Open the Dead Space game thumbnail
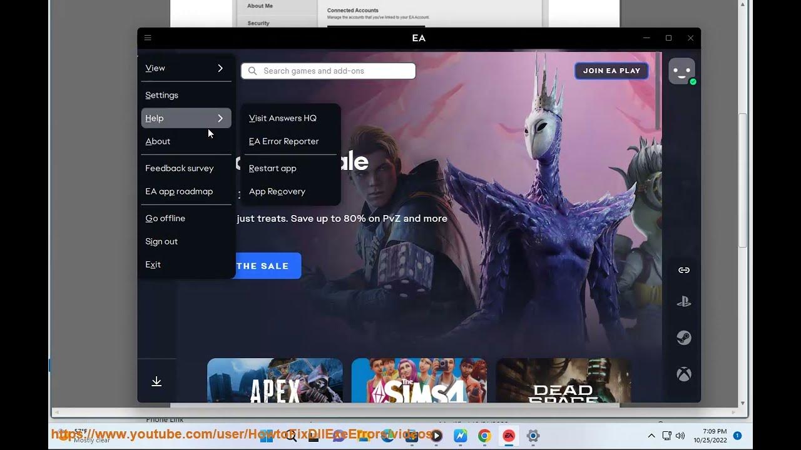The image size is (801, 450). (x=563, y=380)
